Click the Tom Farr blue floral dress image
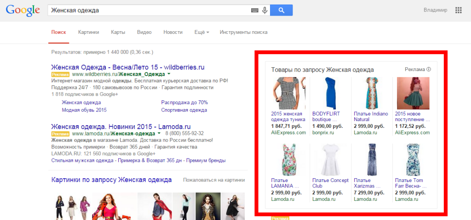The image size is (471, 220). click(x=413, y=159)
